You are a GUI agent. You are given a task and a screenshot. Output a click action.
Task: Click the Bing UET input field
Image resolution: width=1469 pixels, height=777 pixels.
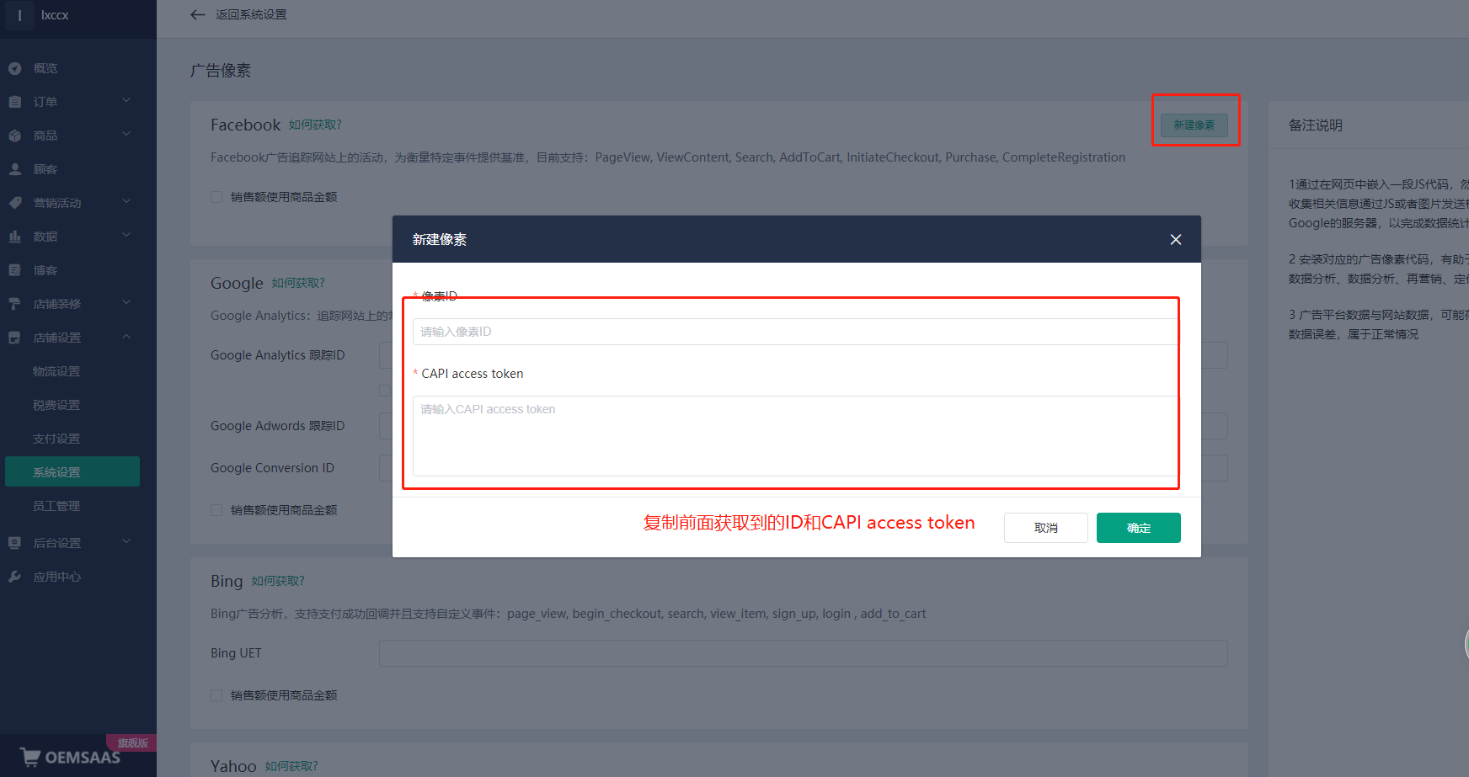[x=804, y=653]
